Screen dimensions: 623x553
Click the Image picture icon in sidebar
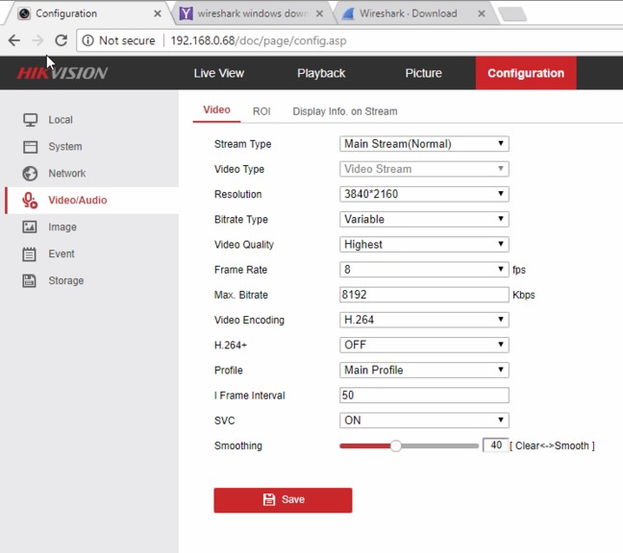(x=30, y=228)
